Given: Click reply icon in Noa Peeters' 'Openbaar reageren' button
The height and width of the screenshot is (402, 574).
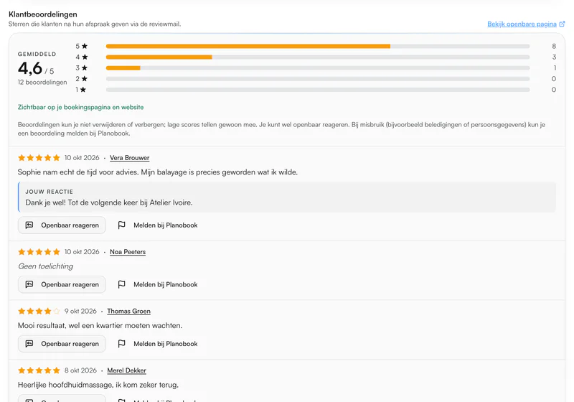Looking at the screenshot, I should [29, 284].
